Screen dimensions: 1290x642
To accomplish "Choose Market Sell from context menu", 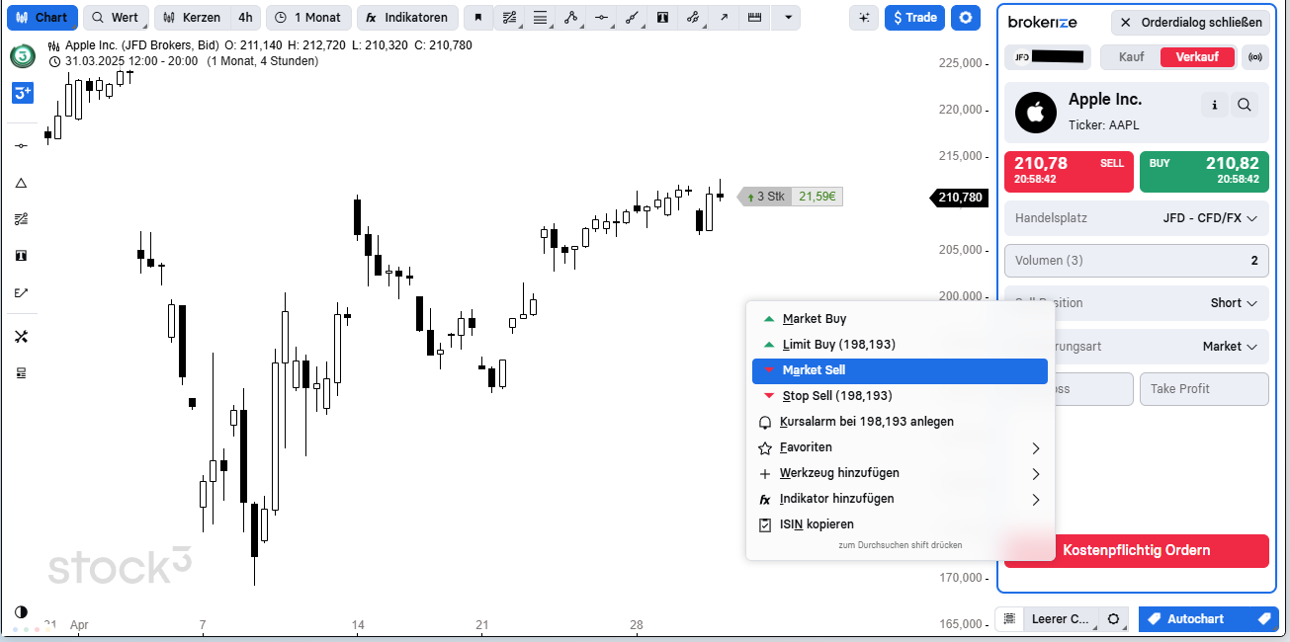I will 899,370.
